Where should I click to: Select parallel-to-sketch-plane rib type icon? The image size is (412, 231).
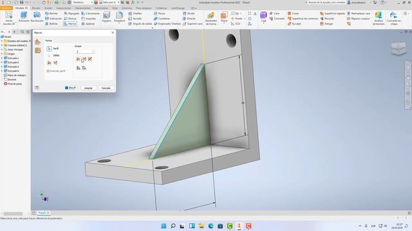coord(38,50)
